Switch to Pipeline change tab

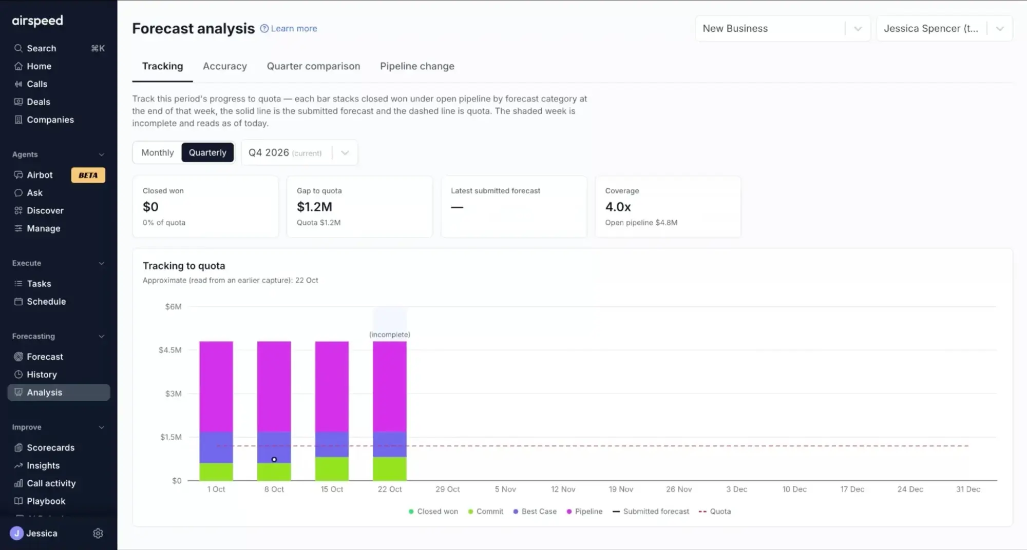[417, 66]
